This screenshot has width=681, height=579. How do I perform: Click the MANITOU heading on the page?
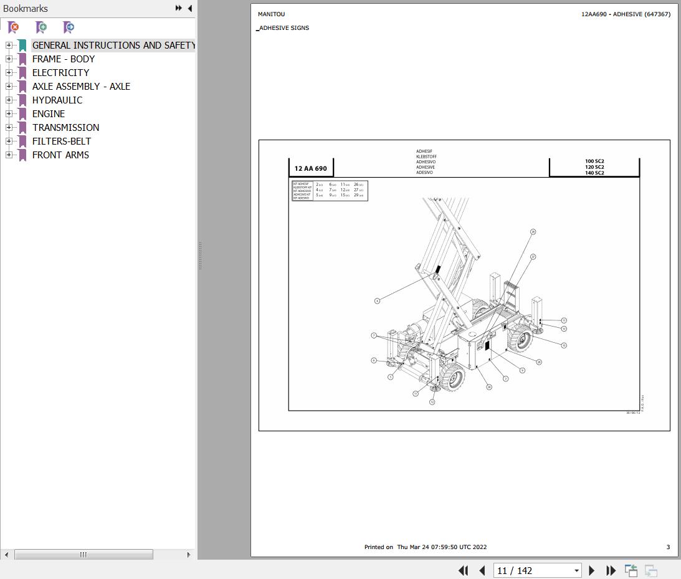pos(272,14)
